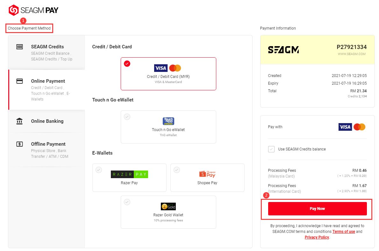Enable Use SEAGM Credits balance checkbox
The image size is (379, 251).
[271, 149]
